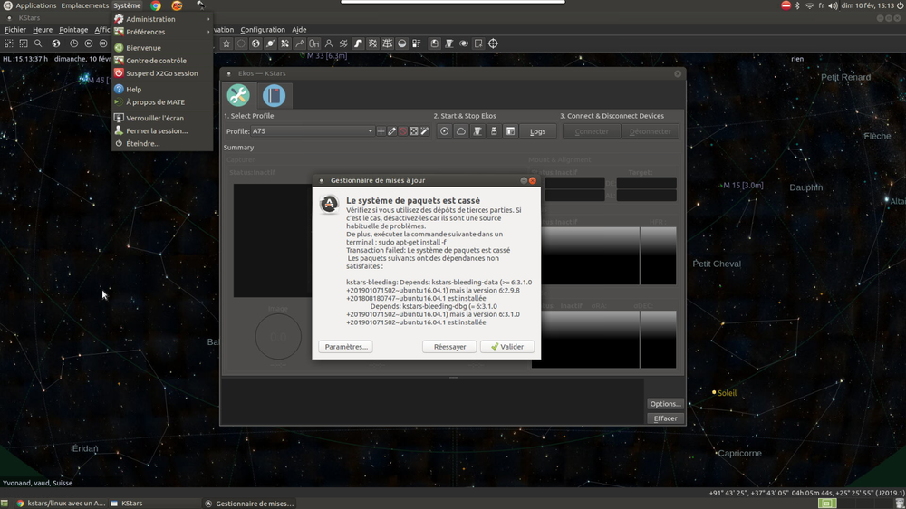Click the KStars zoom in toolbar icon
The height and width of the screenshot is (509, 906).
click(9, 43)
